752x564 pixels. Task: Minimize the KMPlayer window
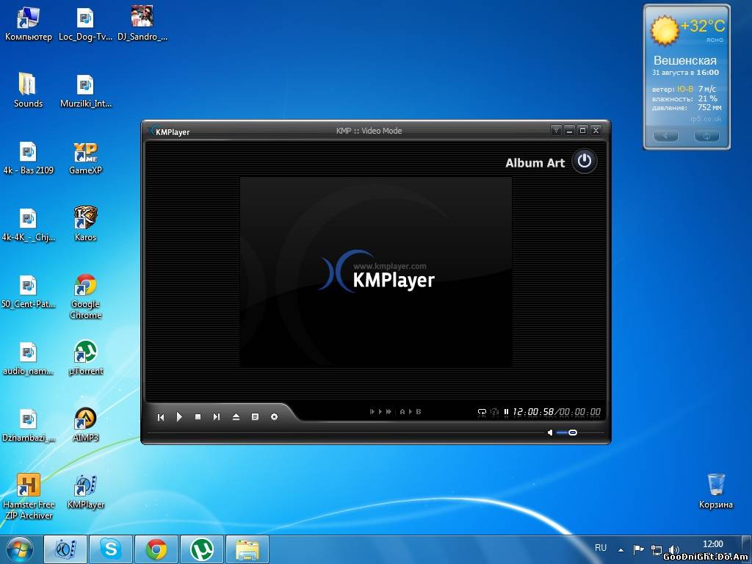point(569,130)
